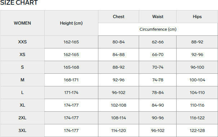Select the XXS size row label

(x=22, y=42)
